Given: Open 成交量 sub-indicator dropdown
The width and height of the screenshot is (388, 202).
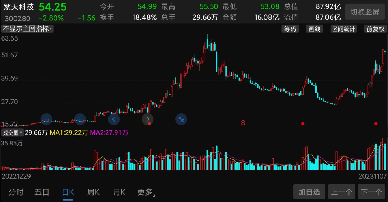Looking at the screenshot, I should 12,133.
